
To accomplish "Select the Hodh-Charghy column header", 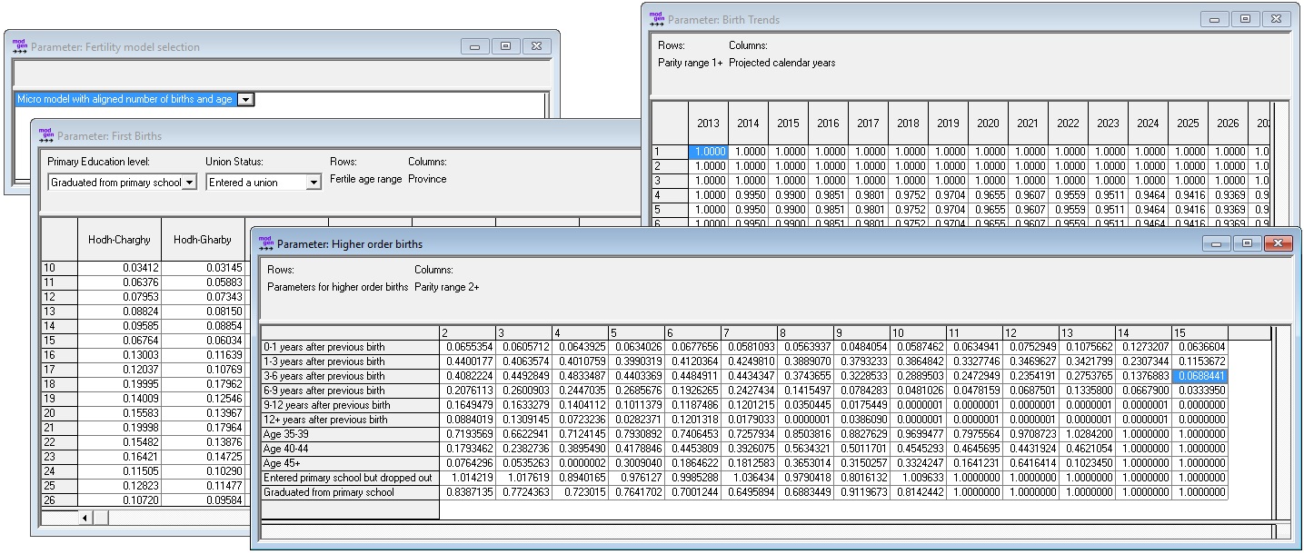I will [119, 240].
